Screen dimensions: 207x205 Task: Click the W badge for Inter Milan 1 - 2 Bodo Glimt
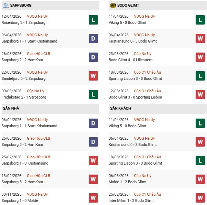[x=200, y=198]
